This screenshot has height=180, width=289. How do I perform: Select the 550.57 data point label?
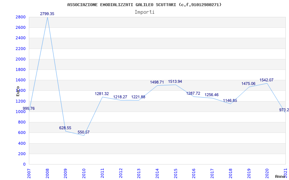(x=83, y=132)
